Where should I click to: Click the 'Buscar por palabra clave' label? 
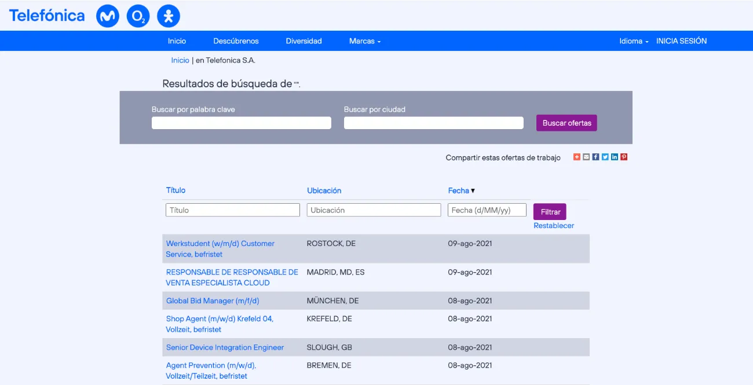(x=193, y=109)
